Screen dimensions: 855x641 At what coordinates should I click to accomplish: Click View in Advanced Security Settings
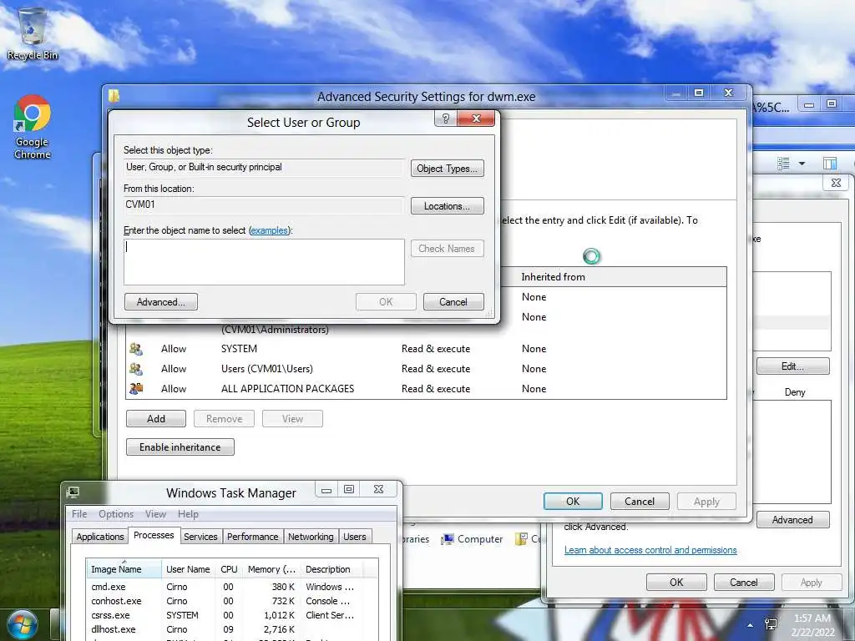[292, 419]
